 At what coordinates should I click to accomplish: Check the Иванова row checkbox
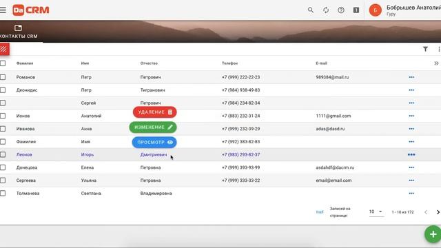[x=3, y=129]
